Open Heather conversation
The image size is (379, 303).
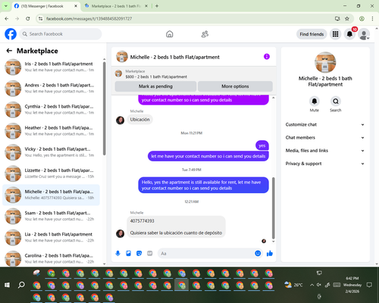point(51,131)
